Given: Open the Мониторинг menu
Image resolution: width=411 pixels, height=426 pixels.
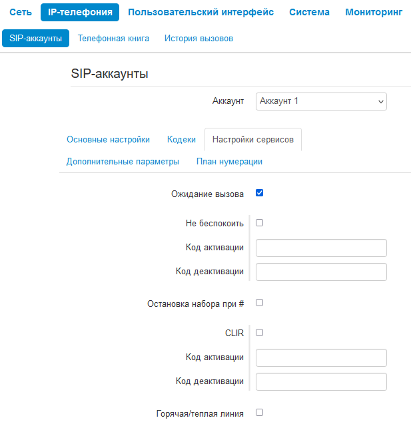Looking at the screenshot, I should coord(374,12).
